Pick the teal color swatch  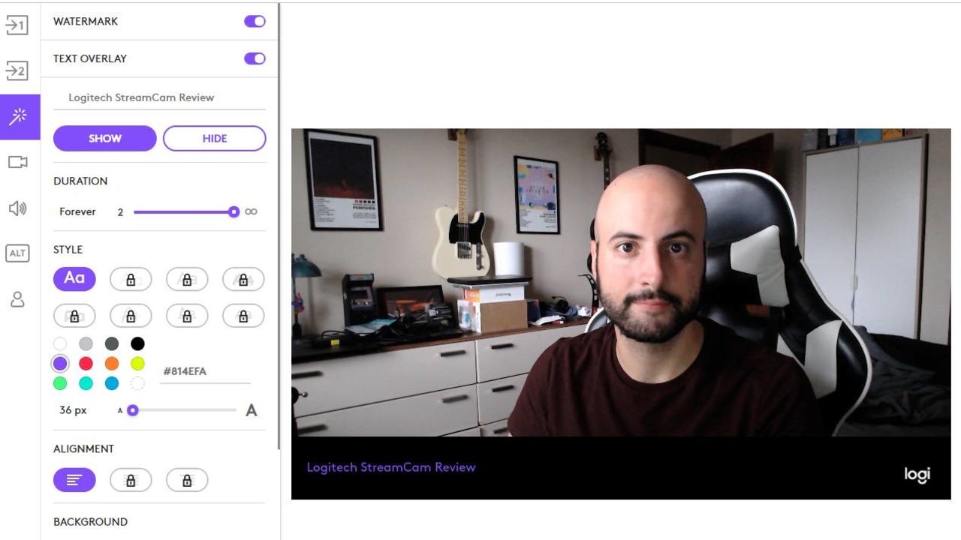(x=86, y=383)
